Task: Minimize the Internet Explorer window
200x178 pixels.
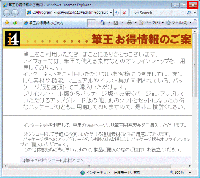Action: (x=175, y=5)
